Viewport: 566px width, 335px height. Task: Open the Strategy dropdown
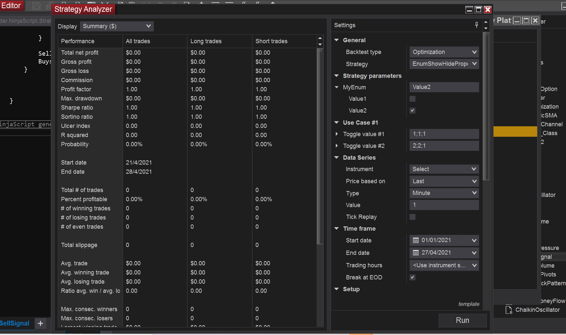coord(444,64)
